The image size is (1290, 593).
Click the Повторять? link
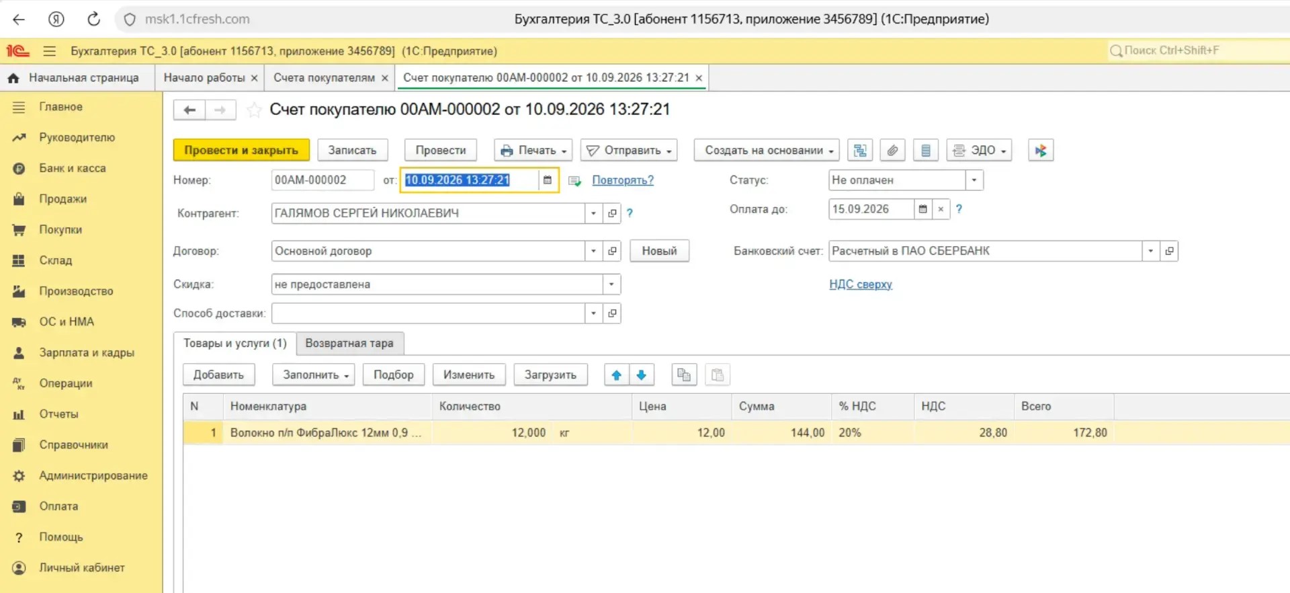(x=623, y=180)
